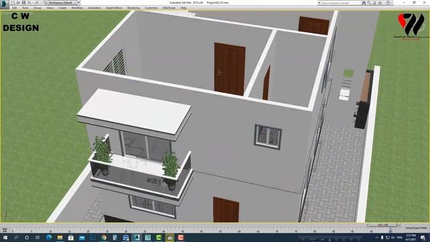This screenshot has width=430, height=242.
Task: Open the Rendering menu
Action: pos(133,8)
